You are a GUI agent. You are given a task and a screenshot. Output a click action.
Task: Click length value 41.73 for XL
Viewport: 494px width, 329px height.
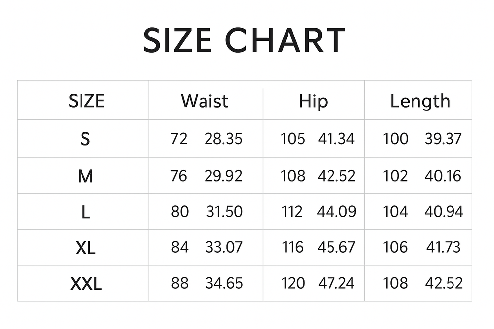click(x=443, y=247)
